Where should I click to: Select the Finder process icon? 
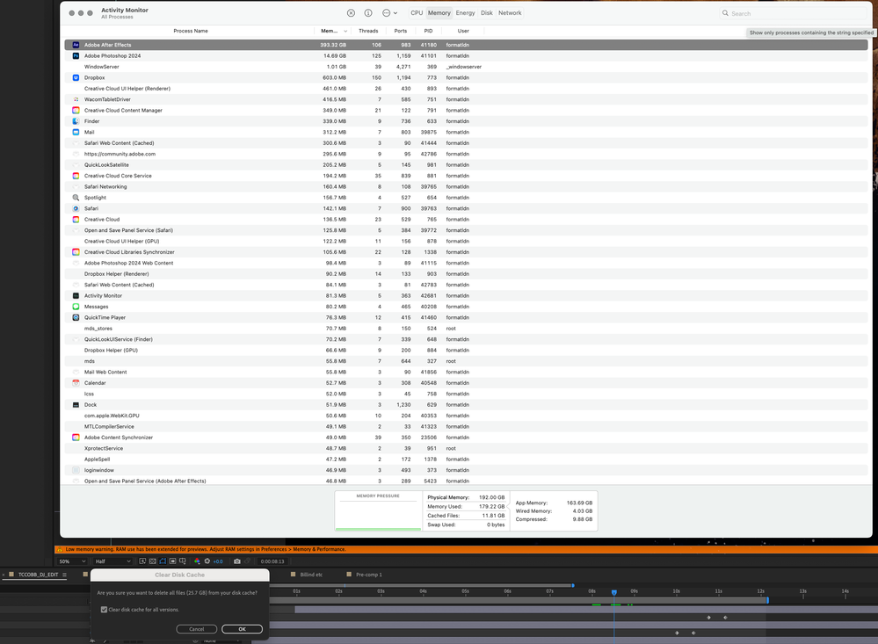[76, 121]
